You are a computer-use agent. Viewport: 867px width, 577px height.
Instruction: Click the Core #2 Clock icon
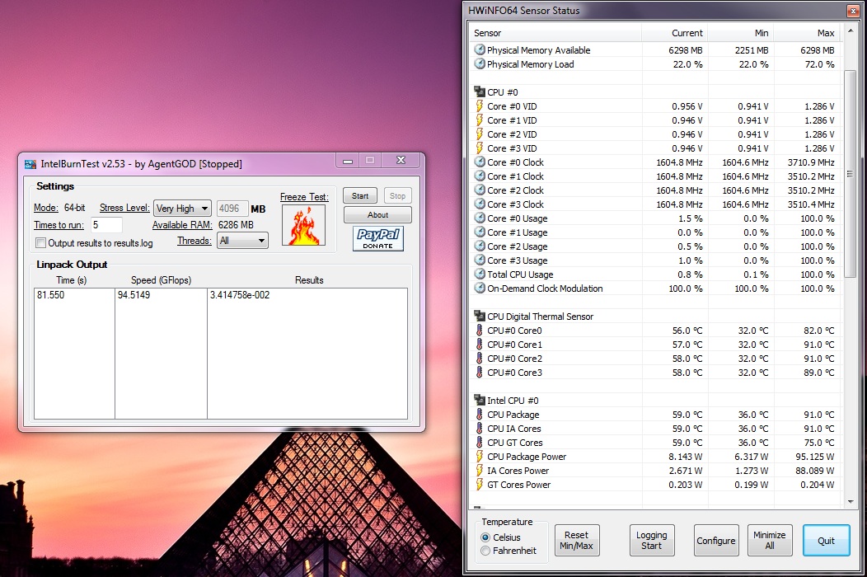(x=480, y=190)
